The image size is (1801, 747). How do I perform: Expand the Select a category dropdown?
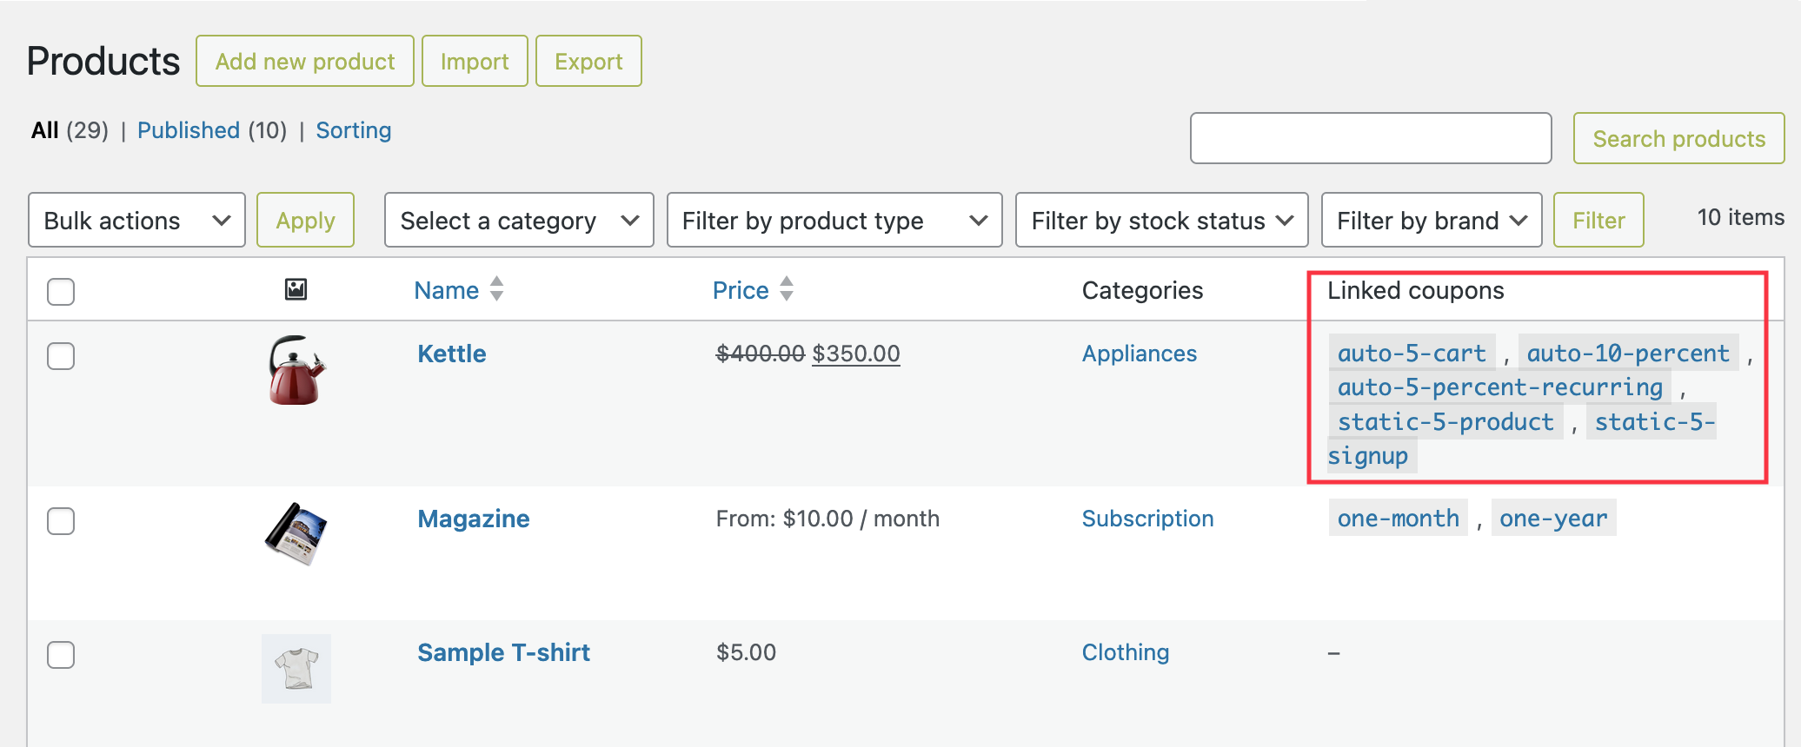(519, 221)
